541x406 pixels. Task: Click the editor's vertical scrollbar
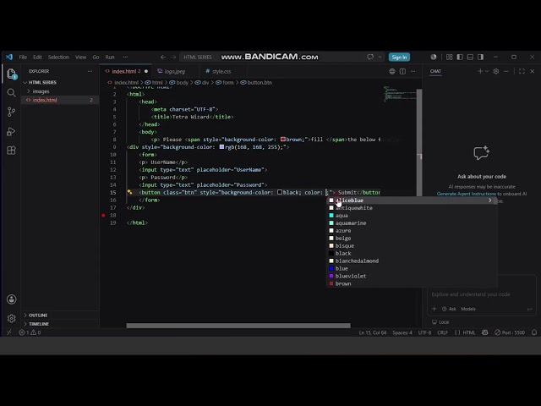[x=419, y=142]
